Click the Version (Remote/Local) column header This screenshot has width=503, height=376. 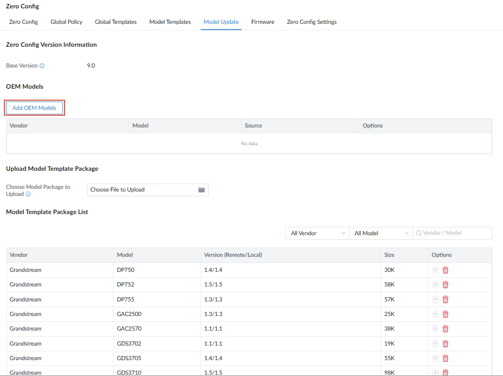[291, 255]
